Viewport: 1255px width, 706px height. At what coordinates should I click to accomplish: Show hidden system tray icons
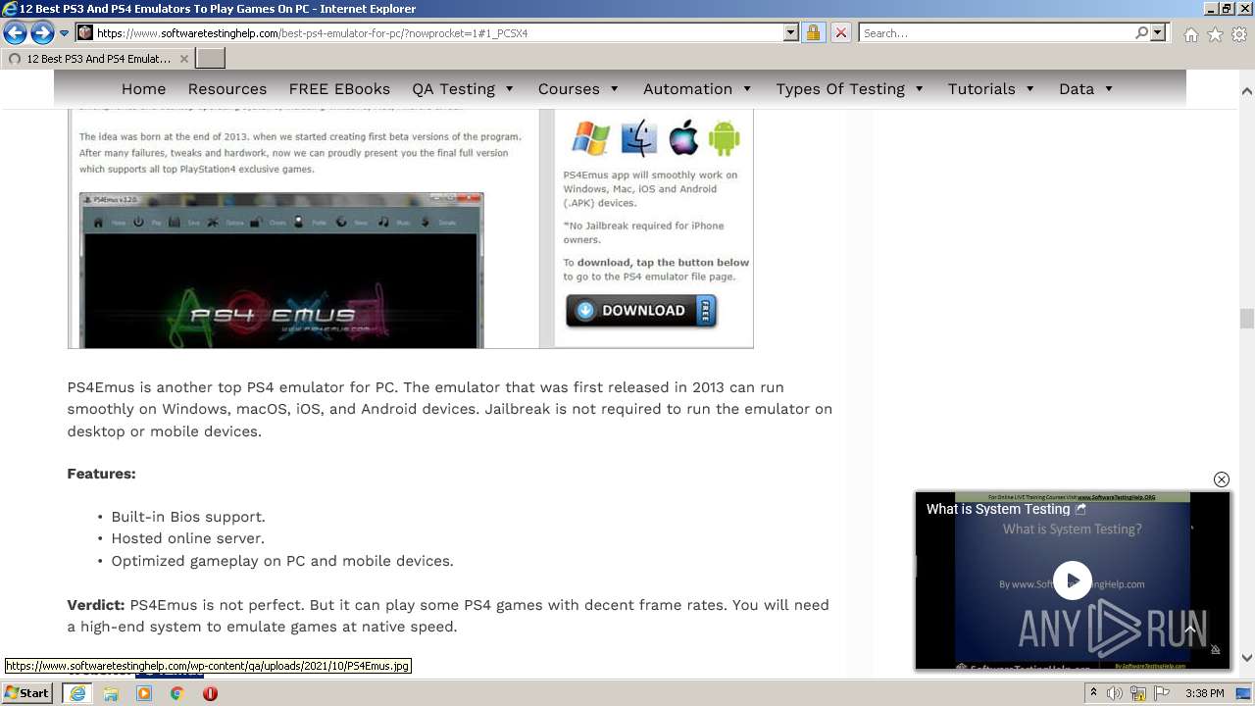pyautogui.click(x=1093, y=693)
